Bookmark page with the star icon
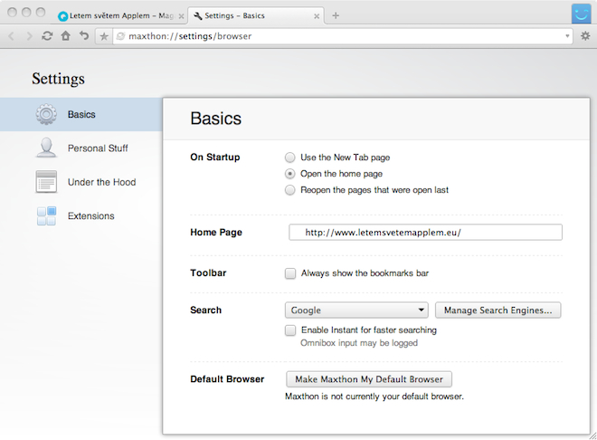 [x=104, y=36]
